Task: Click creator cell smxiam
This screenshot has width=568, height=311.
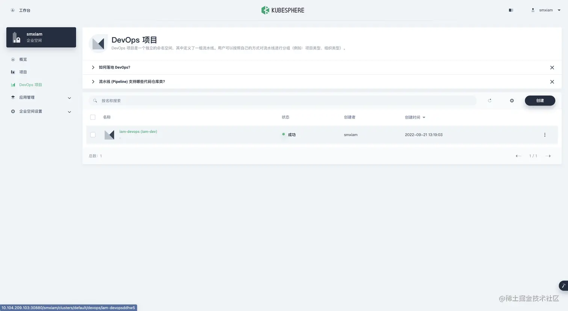Action: (350, 135)
